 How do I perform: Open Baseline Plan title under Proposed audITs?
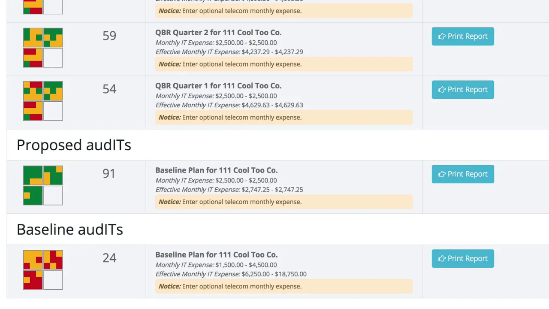(x=217, y=170)
